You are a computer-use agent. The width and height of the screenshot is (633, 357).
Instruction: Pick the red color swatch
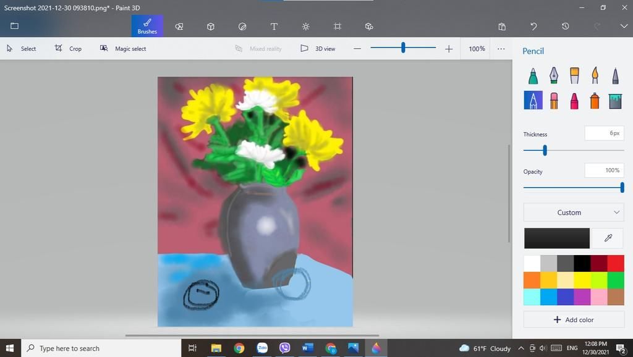coord(616,263)
